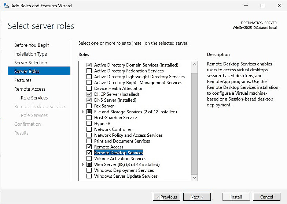Open Installation Type step
This screenshot has width=287, height=204.
point(30,54)
